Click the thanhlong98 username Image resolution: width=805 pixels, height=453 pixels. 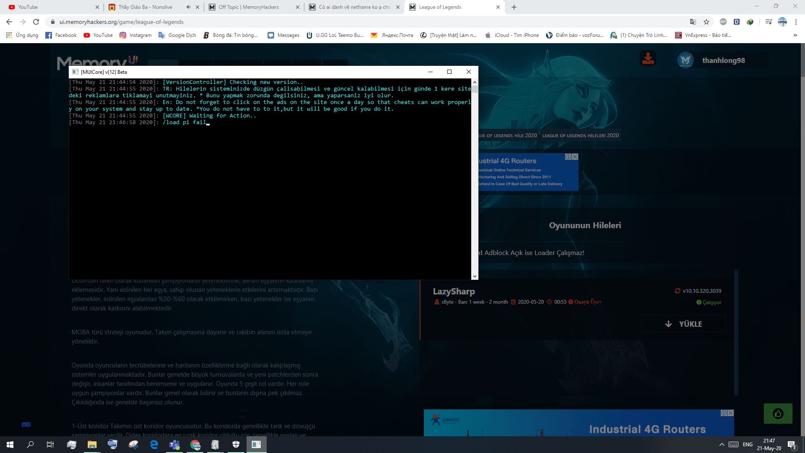point(723,60)
